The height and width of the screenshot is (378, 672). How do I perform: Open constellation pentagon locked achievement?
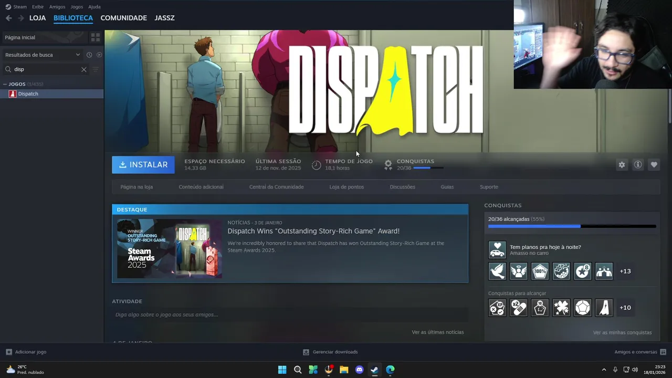[x=540, y=308]
